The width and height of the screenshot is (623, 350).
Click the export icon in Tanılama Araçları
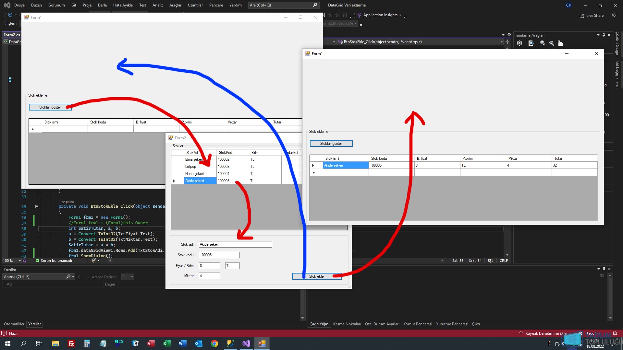pyautogui.click(x=531, y=43)
